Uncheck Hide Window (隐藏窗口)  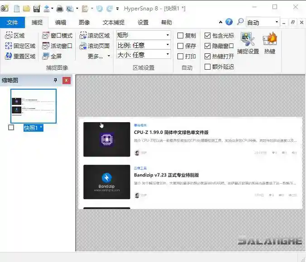207,46
